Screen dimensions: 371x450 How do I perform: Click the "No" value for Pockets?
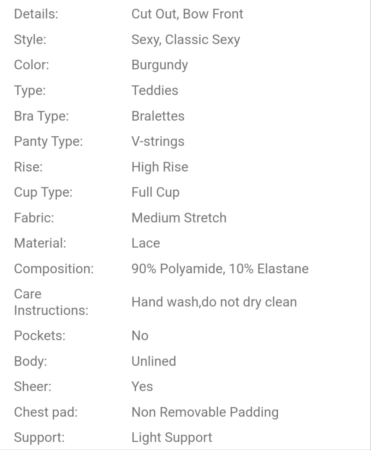pyautogui.click(x=140, y=336)
